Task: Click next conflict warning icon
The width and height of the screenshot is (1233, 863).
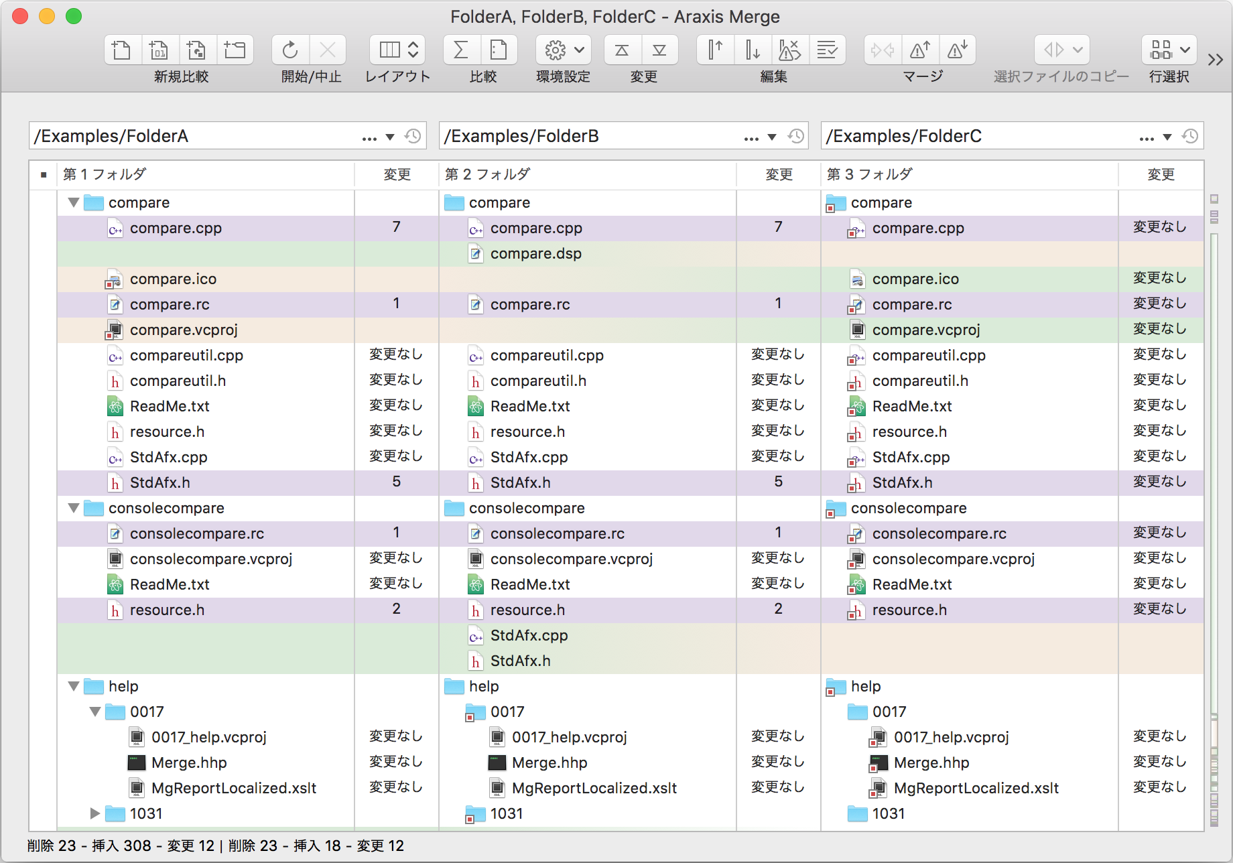Action: pyautogui.click(x=957, y=50)
